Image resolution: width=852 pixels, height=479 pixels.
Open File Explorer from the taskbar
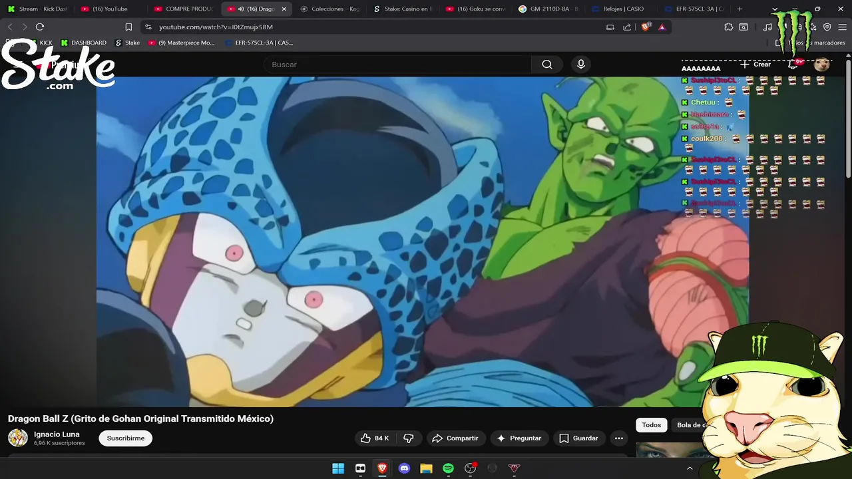426,468
